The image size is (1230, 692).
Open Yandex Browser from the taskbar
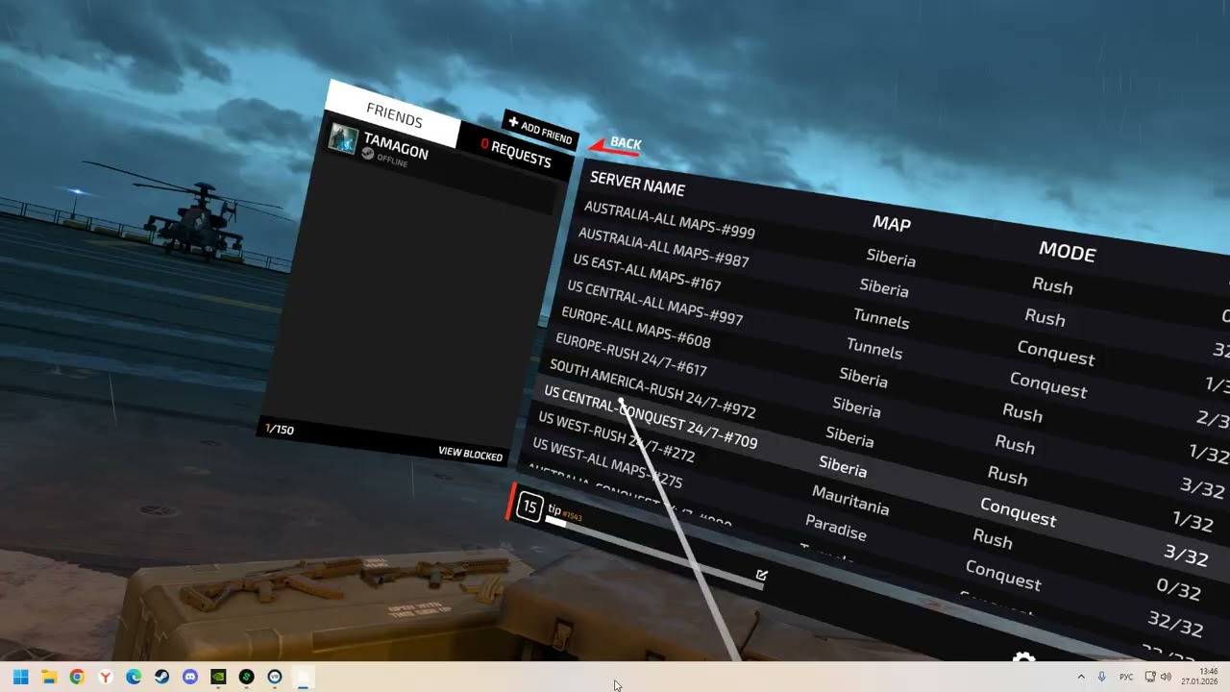(106, 677)
